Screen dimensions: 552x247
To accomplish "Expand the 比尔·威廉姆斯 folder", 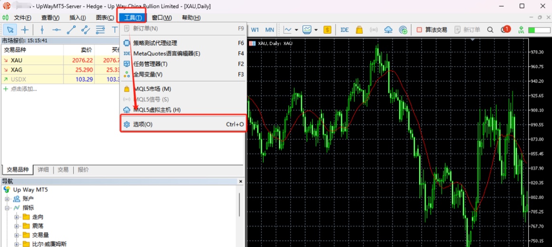I will pyautogui.click(x=17, y=244).
